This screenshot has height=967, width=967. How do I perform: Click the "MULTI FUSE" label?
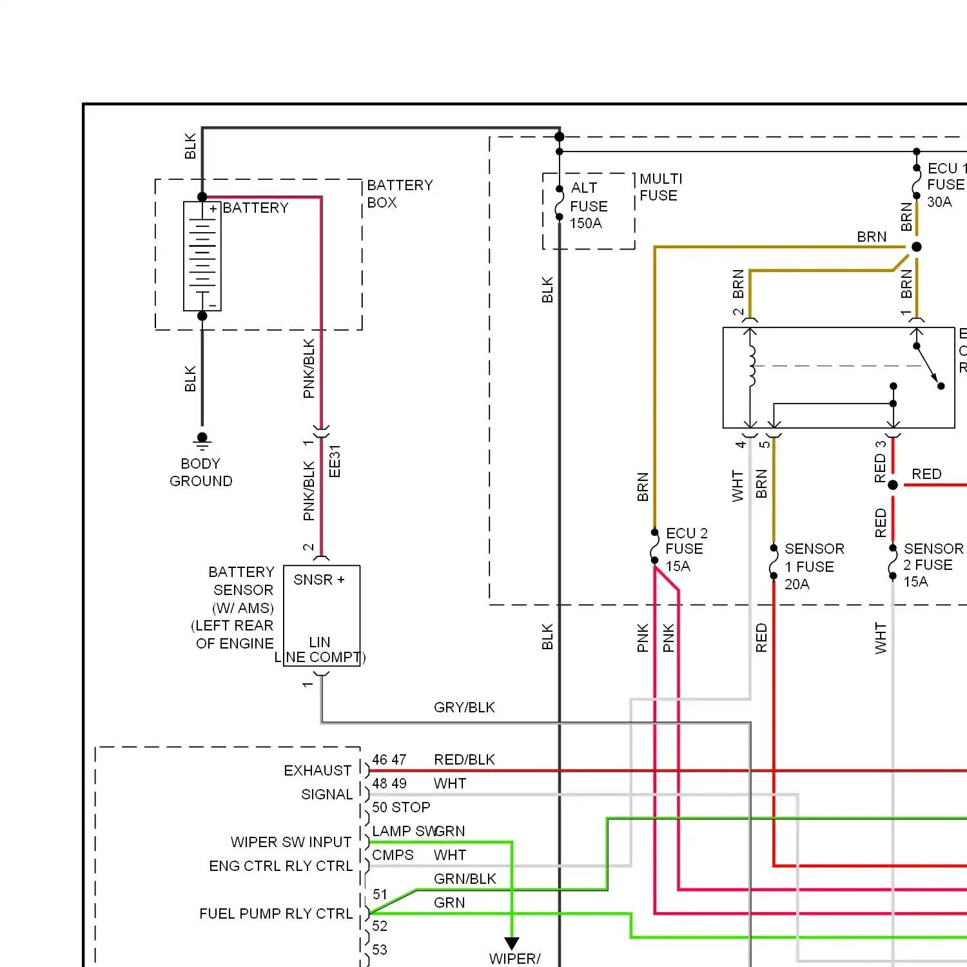[661, 187]
